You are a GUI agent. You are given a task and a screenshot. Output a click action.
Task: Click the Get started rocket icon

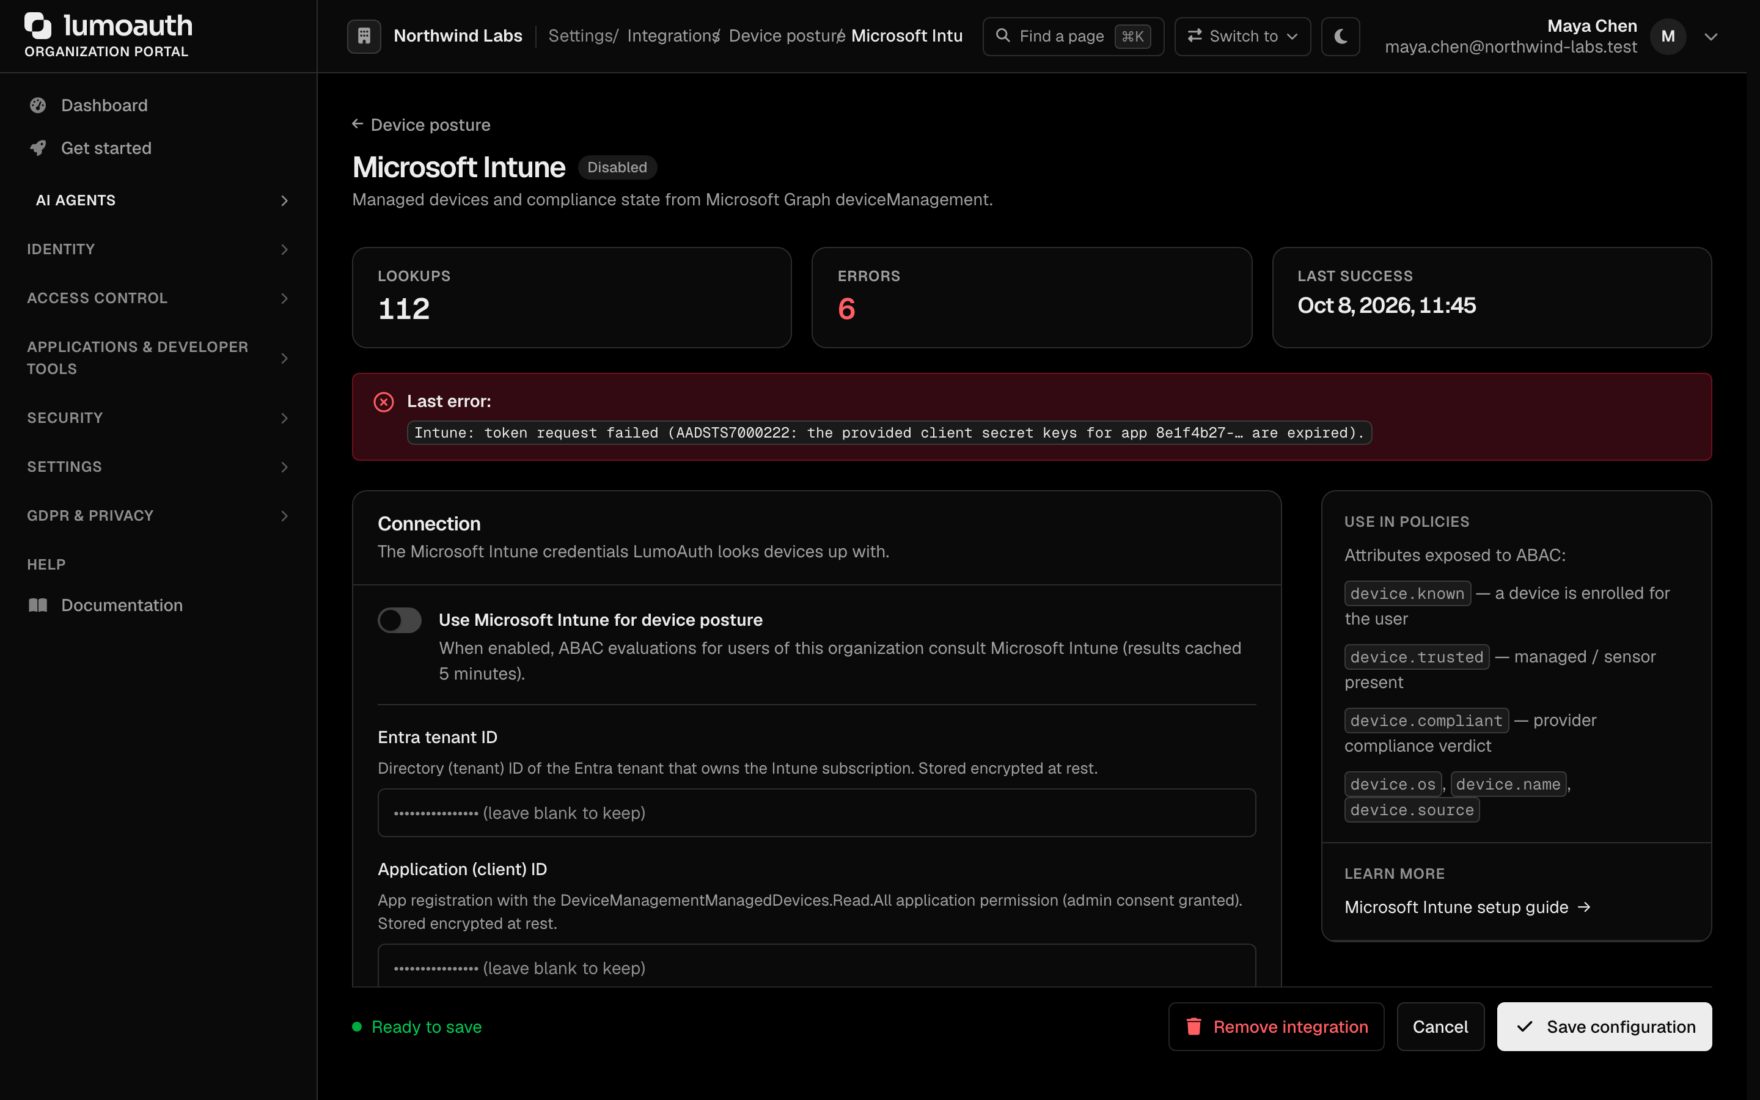point(38,148)
